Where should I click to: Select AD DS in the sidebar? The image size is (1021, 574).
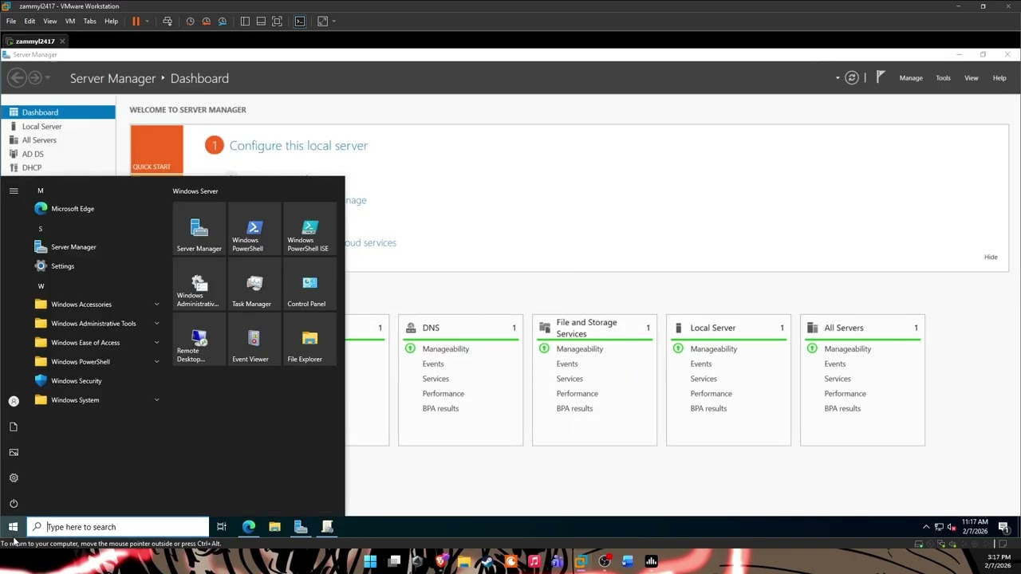pyautogui.click(x=57, y=154)
